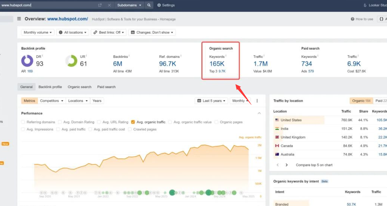Click the search magnifier button
The image size is (387, 206).
pos(149,5)
